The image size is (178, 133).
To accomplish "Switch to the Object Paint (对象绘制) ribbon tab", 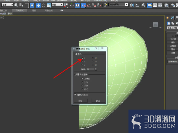I will pos(49,11).
